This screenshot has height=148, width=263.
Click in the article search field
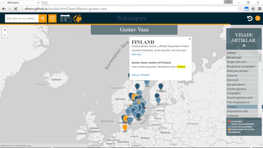coord(22,18)
